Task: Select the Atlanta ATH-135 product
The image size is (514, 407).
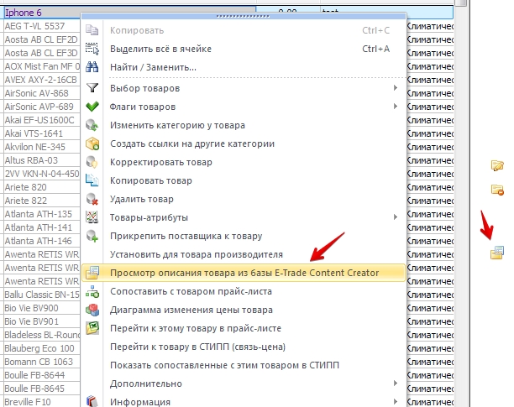Action: 42,214
